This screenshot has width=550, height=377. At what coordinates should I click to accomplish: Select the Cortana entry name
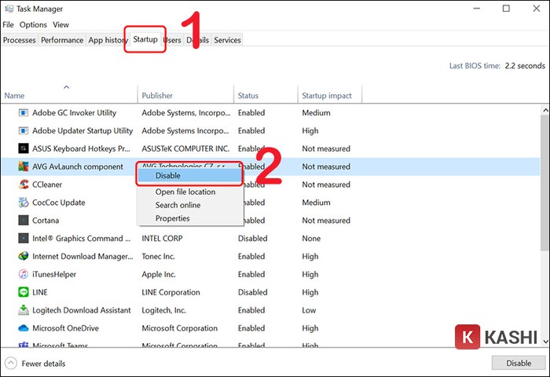pos(46,220)
